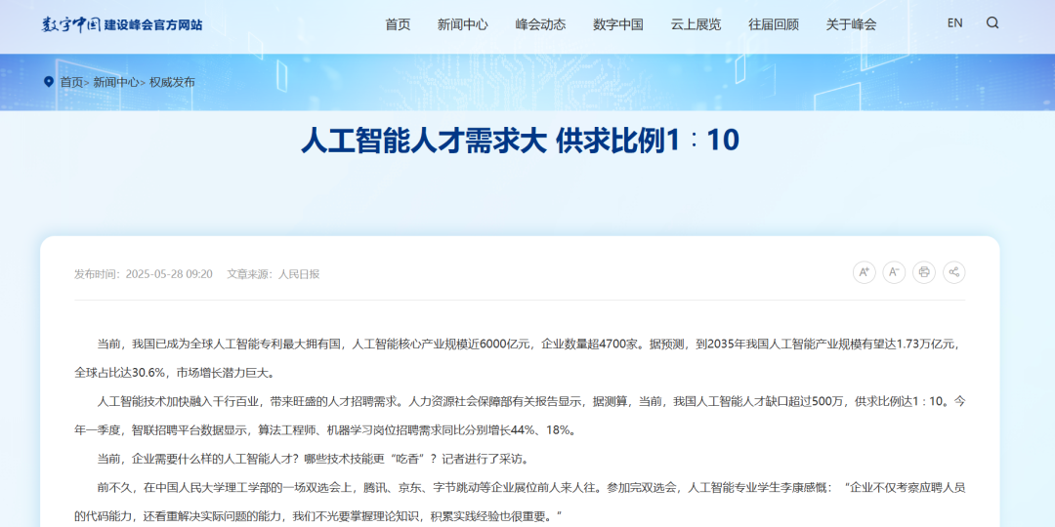Open 峰会动态 navigation item
Image resolution: width=1055 pixels, height=527 pixels.
point(540,24)
